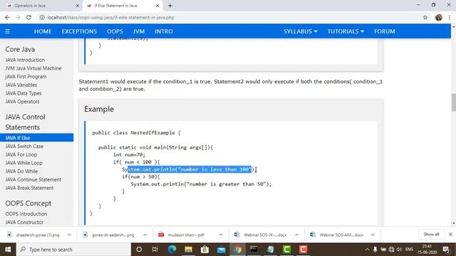
Task: Open EXCEPTIONS nav item
Action: pyautogui.click(x=79, y=31)
